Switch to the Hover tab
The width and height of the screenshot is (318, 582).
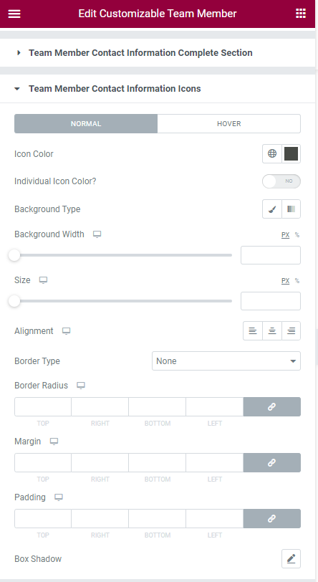[x=229, y=123]
